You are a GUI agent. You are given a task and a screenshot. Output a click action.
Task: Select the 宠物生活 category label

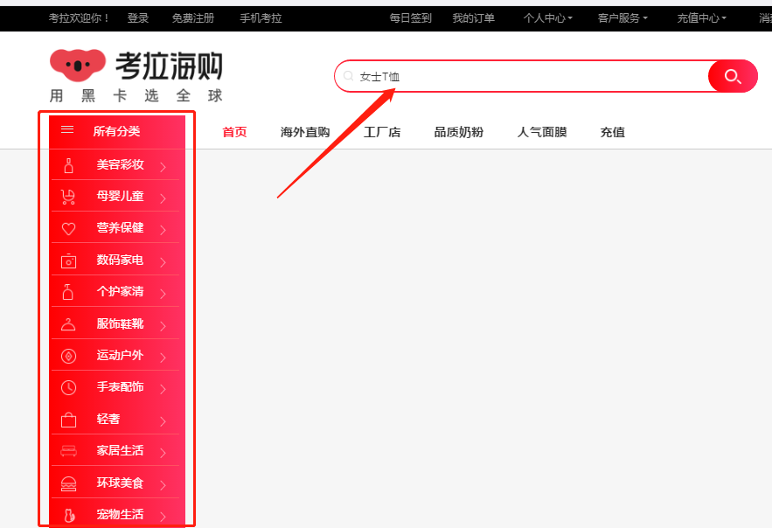(120, 514)
